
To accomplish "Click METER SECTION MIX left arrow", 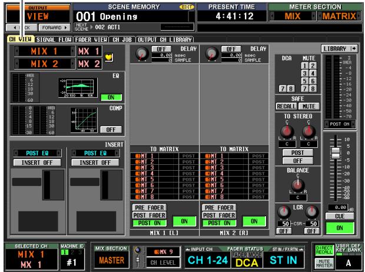I will (272, 16).
